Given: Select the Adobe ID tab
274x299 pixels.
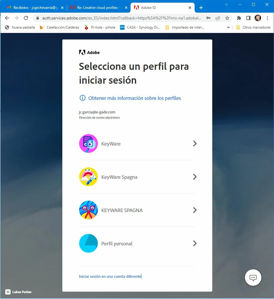Looking at the screenshot, I should (162, 8).
